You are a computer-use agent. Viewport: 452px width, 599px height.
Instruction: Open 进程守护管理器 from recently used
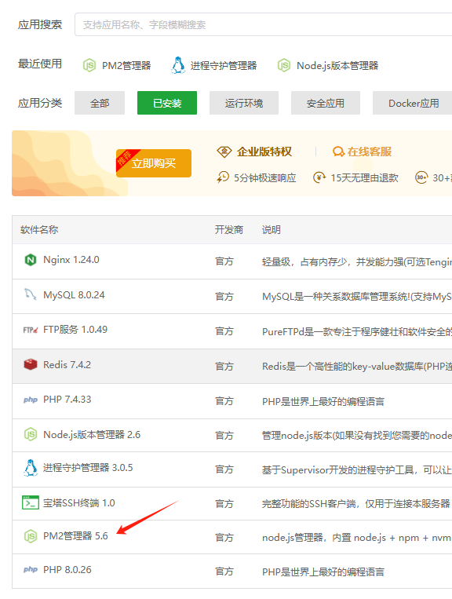point(224,66)
